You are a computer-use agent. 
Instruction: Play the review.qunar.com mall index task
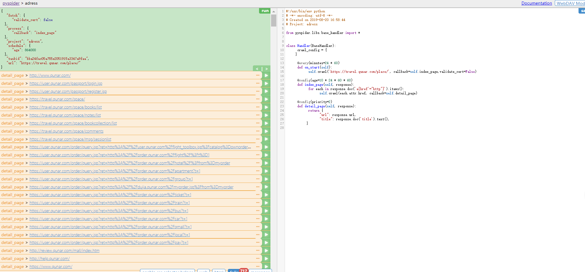coord(266,250)
